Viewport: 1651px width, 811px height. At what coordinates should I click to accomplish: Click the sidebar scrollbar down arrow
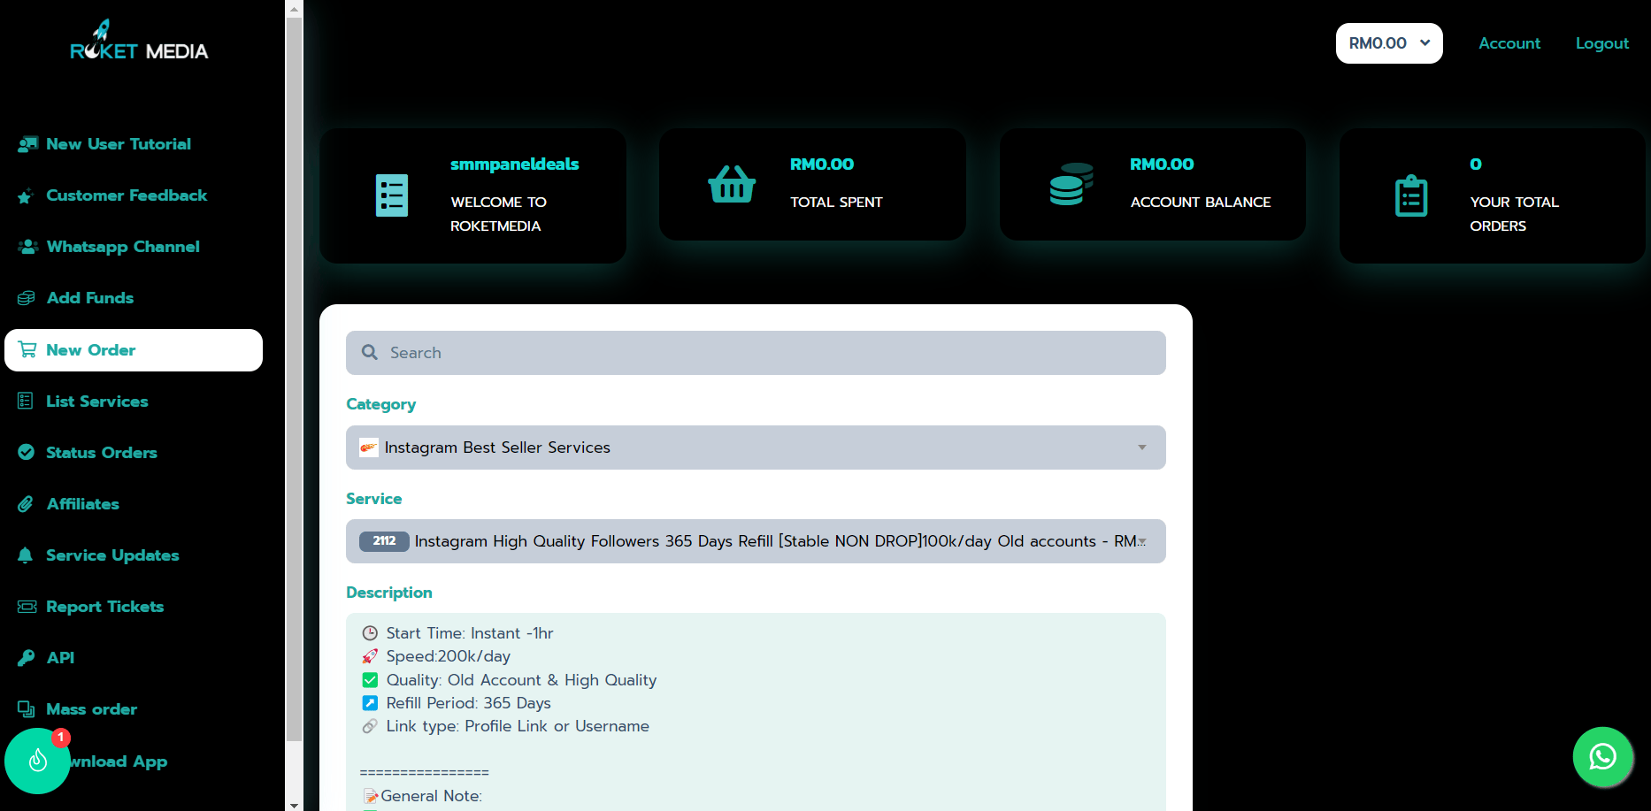click(294, 804)
